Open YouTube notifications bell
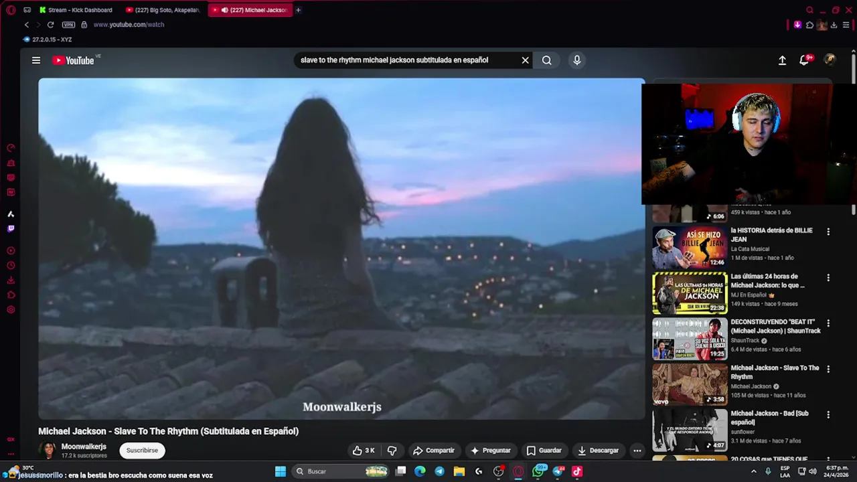The height and width of the screenshot is (482, 857). [x=805, y=60]
